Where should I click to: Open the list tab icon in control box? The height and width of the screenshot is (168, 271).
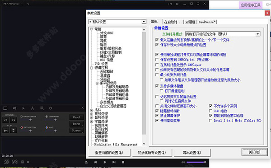point(42,108)
